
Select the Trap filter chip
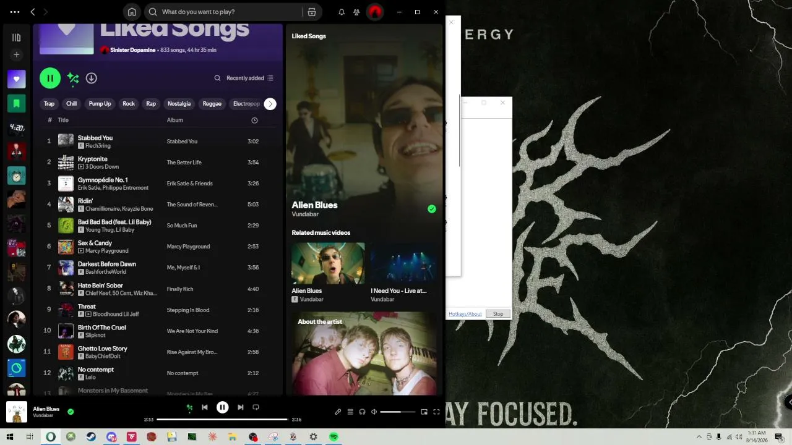[49, 104]
